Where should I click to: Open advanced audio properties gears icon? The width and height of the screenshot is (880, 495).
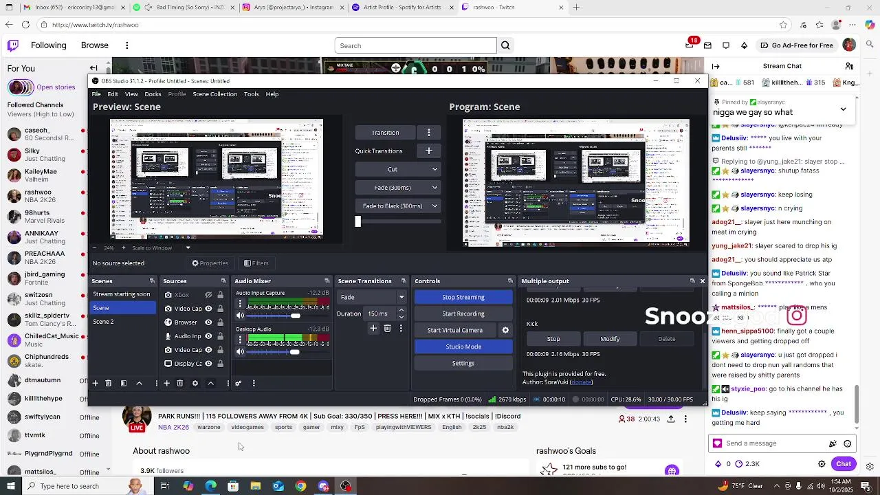click(x=238, y=383)
